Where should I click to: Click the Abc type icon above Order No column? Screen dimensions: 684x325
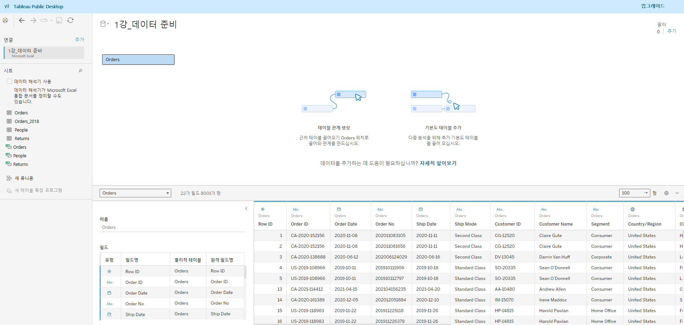380,210
